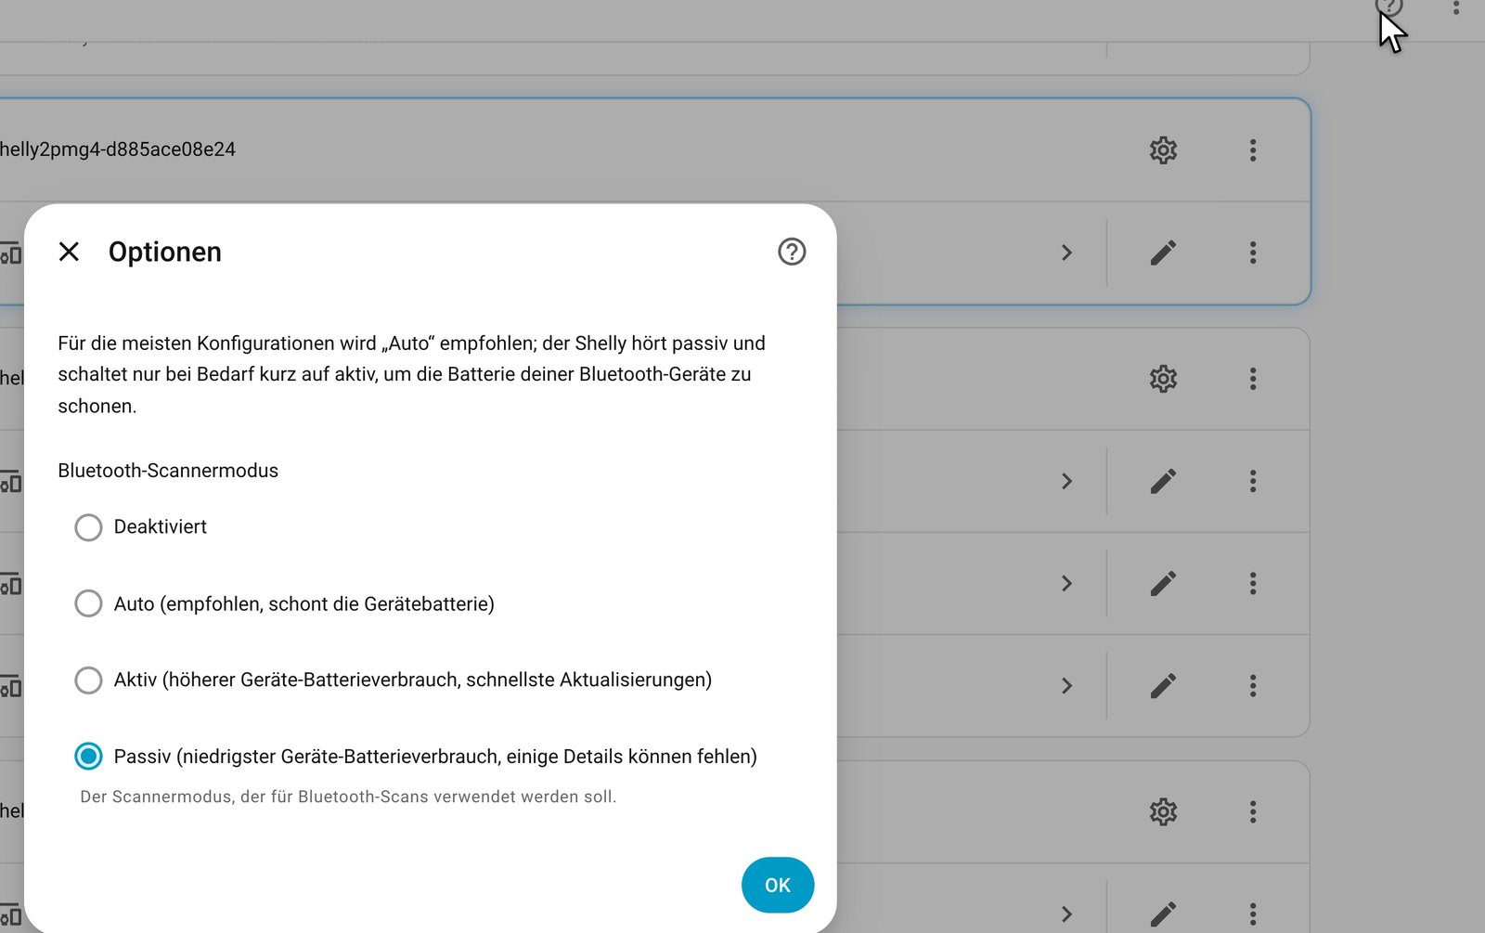Click the Optionen dialog title
The width and height of the screenshot is (1485, 933).
[x=165, y=252]
